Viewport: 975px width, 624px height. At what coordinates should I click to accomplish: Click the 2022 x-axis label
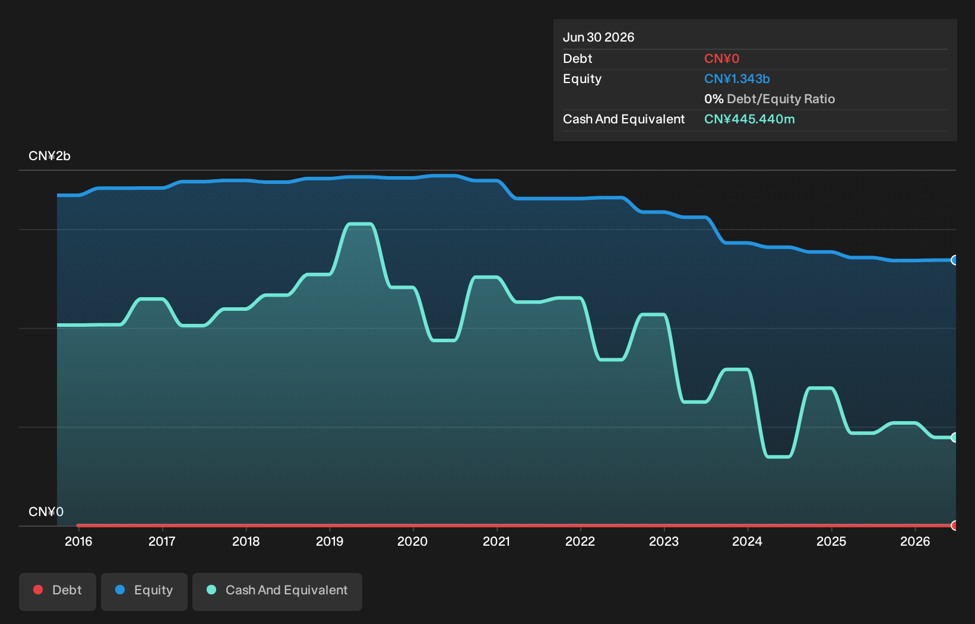(x=580, y=541)
